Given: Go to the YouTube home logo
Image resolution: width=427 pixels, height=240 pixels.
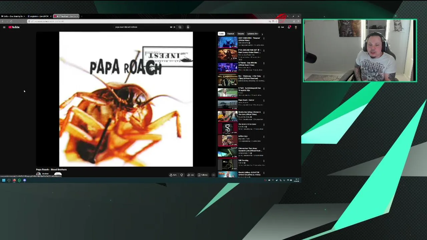Looking at the screenshot, I should pyautogui.click(x=14, y=27).
